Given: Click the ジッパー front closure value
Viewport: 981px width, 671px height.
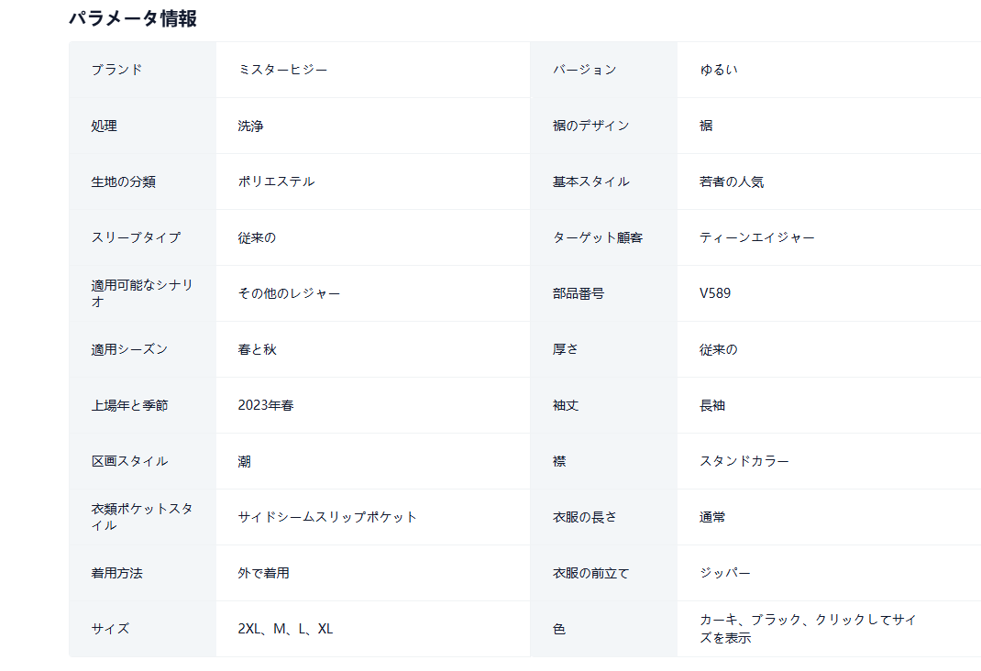Looking at the screenshot, I should pyautogui.click(x=724, y=573).
